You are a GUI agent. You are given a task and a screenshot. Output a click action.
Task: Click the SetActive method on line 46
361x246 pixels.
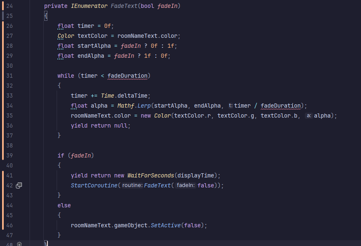[166, 225]
